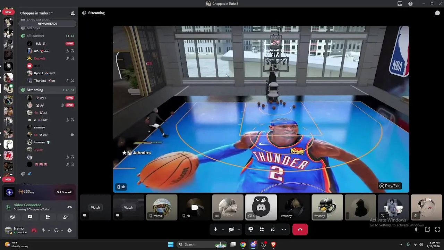Open the share screen icon in the voice panel
The width and height of the screenshot is (444, 250).
click(x=30, y=217)
